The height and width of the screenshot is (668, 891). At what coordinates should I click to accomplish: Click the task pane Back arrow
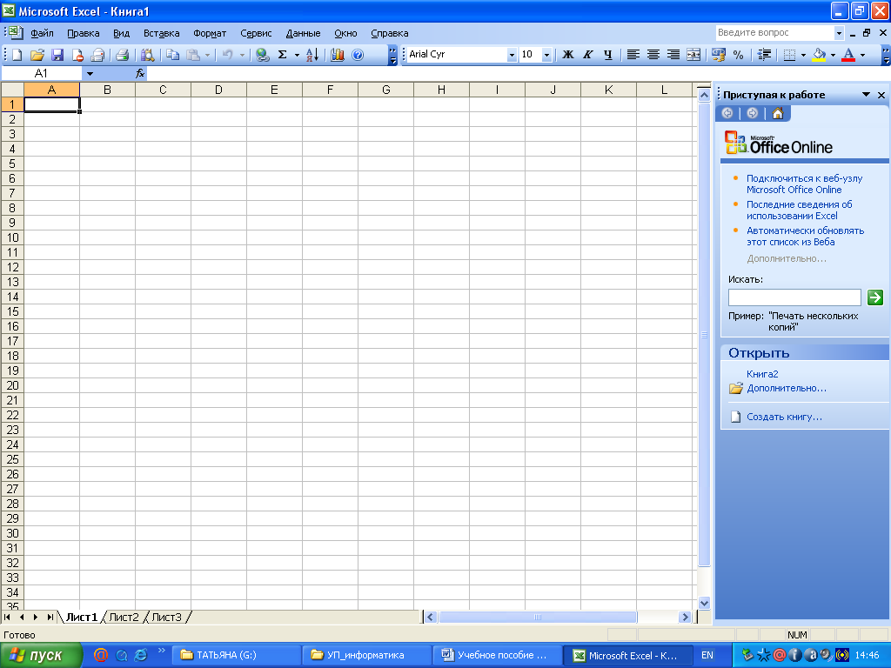pos(727,113)
